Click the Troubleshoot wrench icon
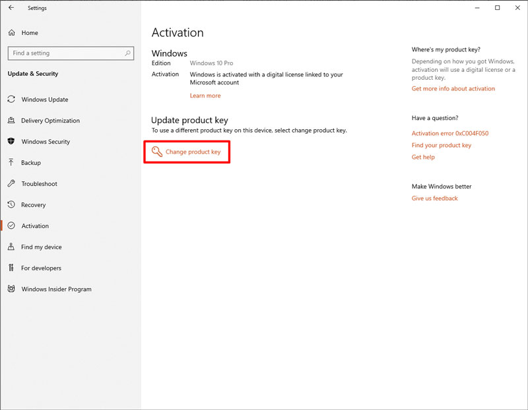Screen dimensions: 528x410 11,183
